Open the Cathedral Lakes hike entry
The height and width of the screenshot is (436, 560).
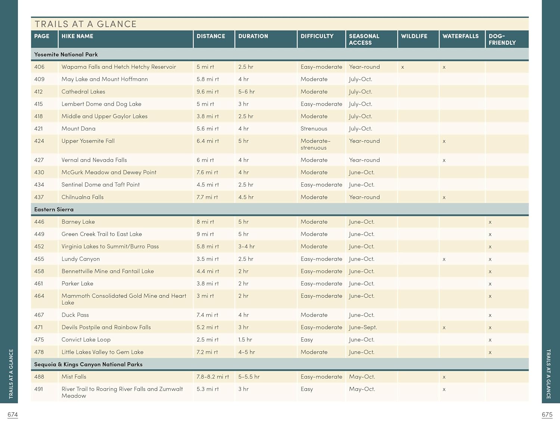coord(83,92)
